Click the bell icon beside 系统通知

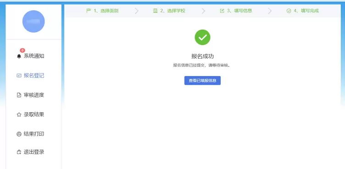click(x=19, y=56)
